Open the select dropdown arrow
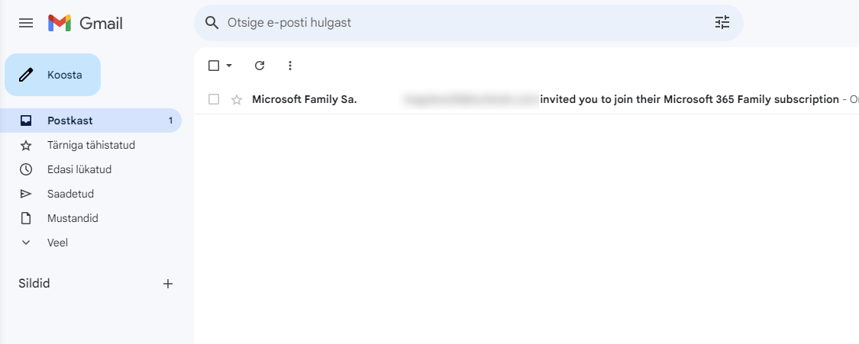859x344 pixels. click(x=229, y=66)
